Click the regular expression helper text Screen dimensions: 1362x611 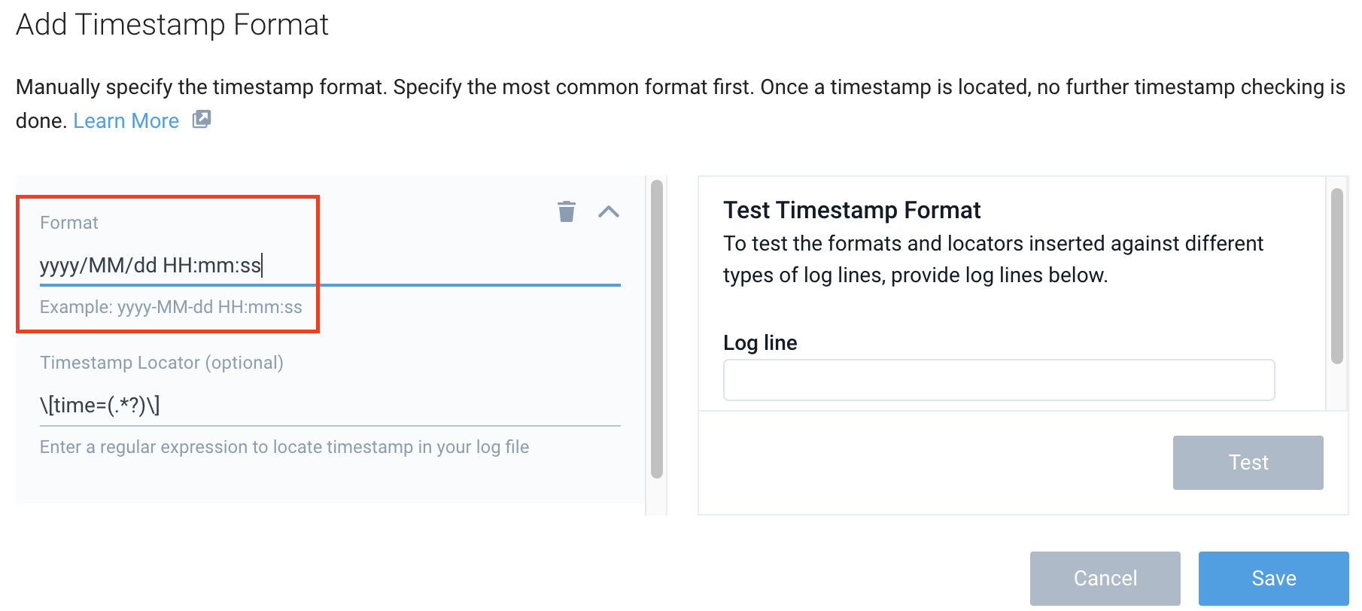click(284, 447)
